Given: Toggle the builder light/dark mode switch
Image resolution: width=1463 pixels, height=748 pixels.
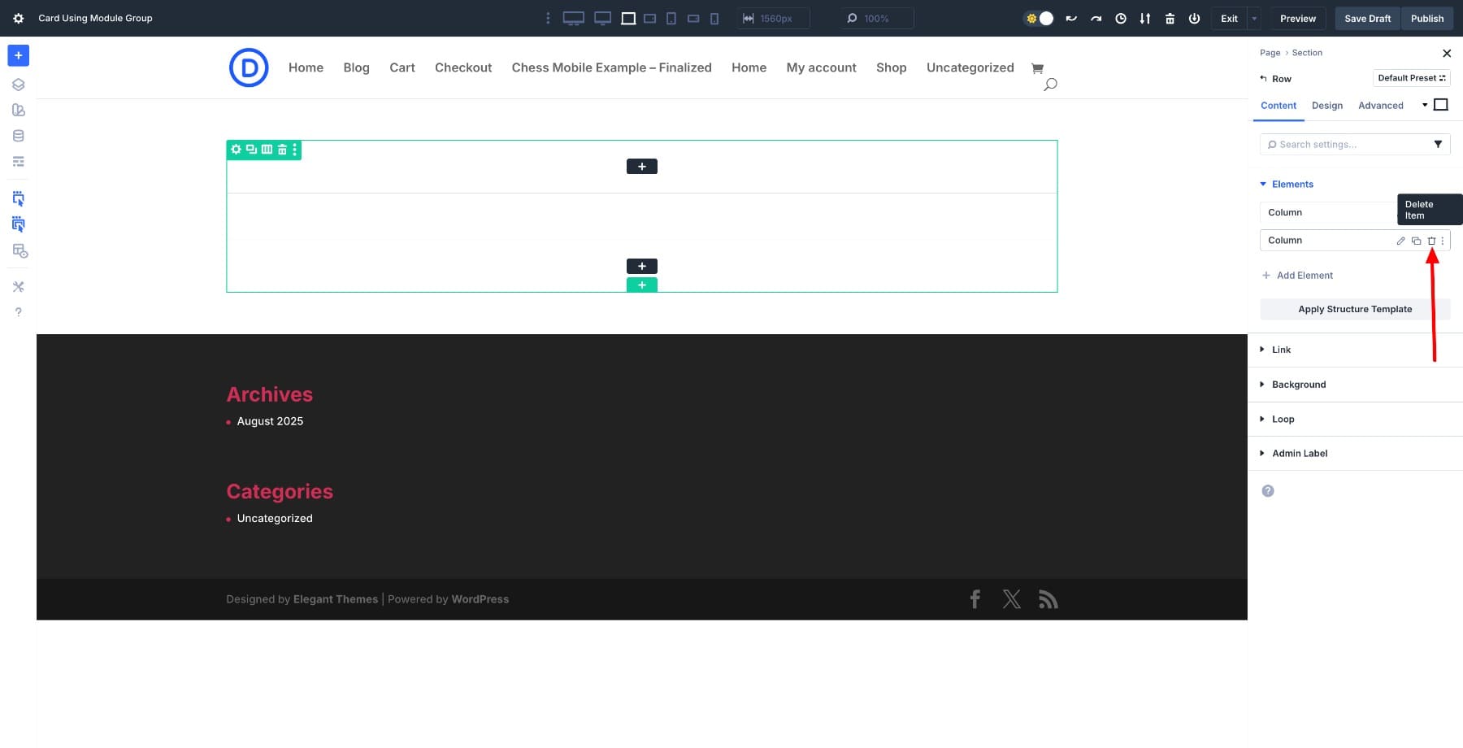Looking at the screenshot, I should click(x=1039, y=18).
